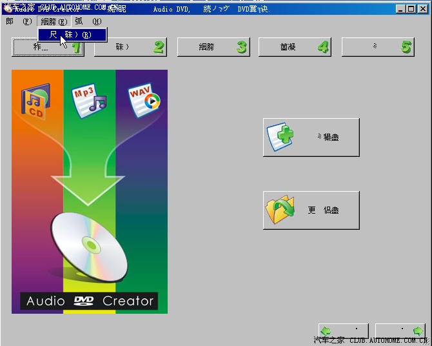Open the Help menu marked (H)
Viewport: 432px width, 346px height.
pyautogui.click(x=88, y=21)
